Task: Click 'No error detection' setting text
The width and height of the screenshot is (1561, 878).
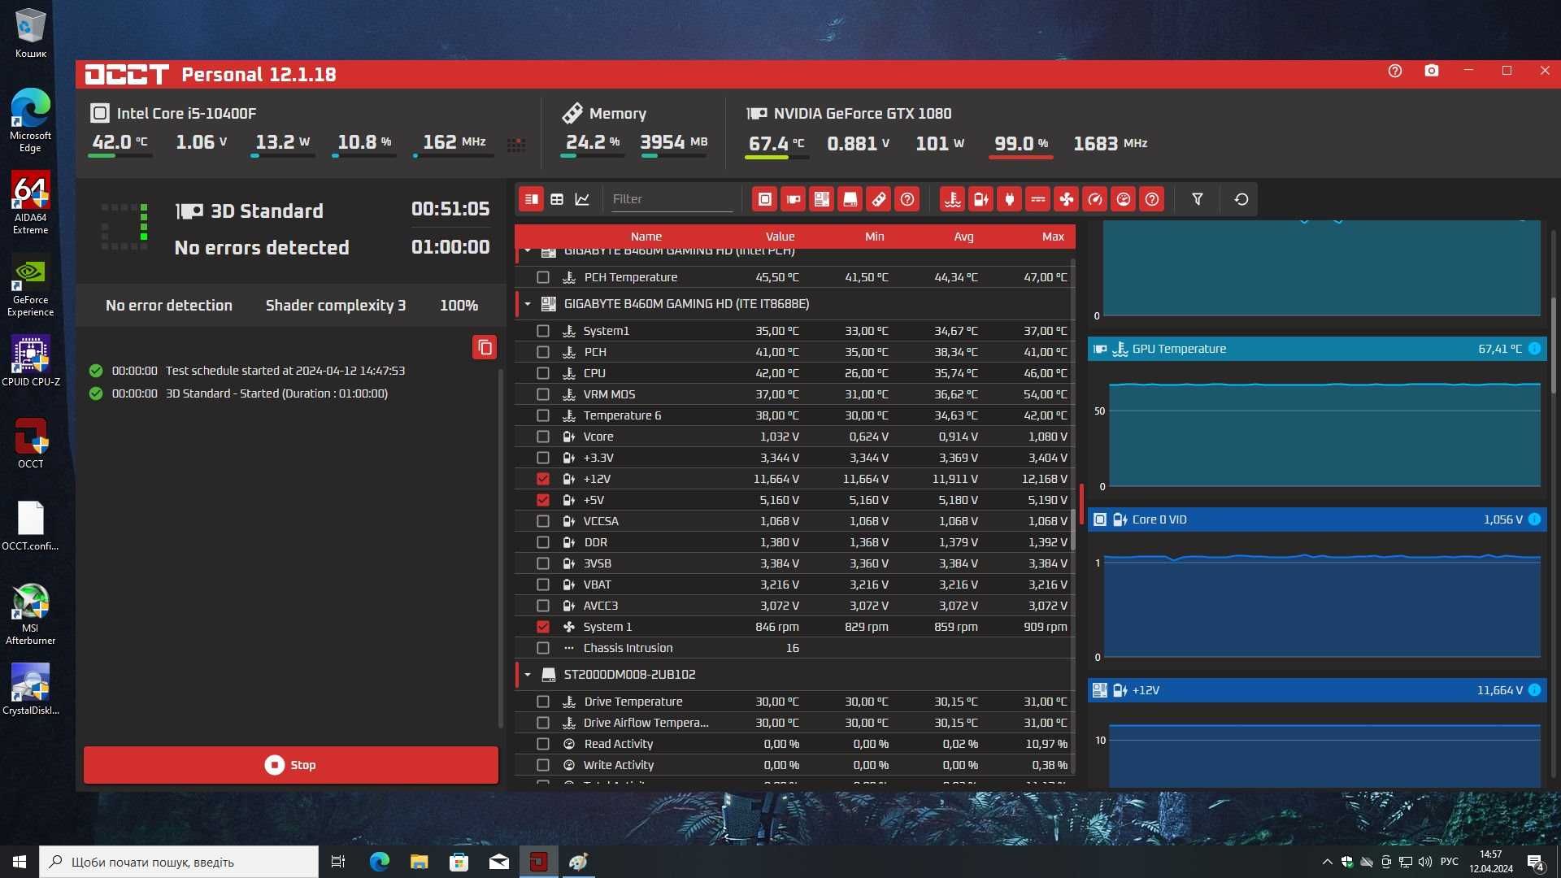Action: (169, 306)
